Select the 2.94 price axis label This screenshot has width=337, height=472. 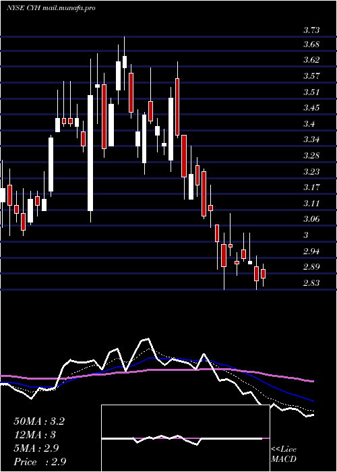[x=311, y=251]
